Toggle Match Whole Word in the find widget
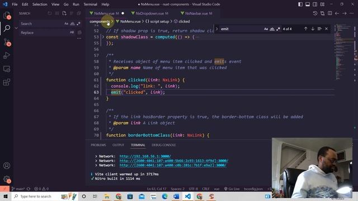 tap(272, 29)
